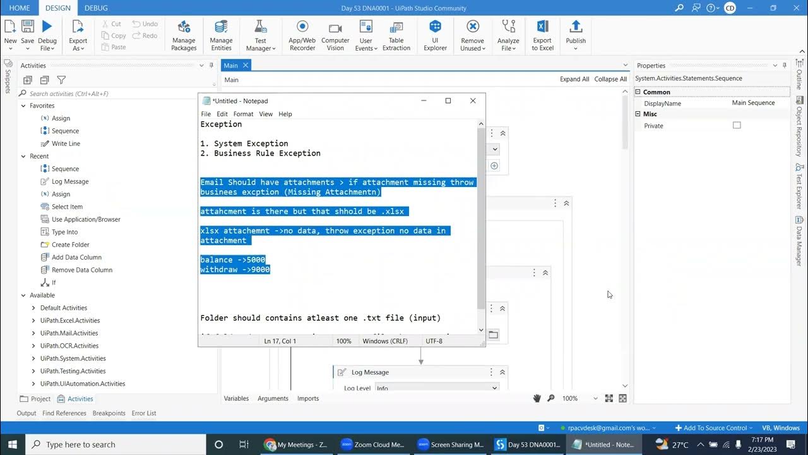Viewport: 808px width, 455px height.
Task: Click Export to Excel
Action: click(542, 35)
